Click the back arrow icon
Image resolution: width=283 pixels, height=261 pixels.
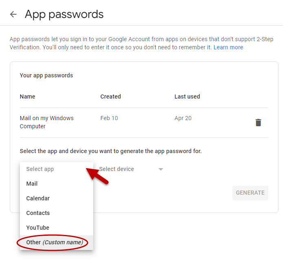[x=13, y=15]
